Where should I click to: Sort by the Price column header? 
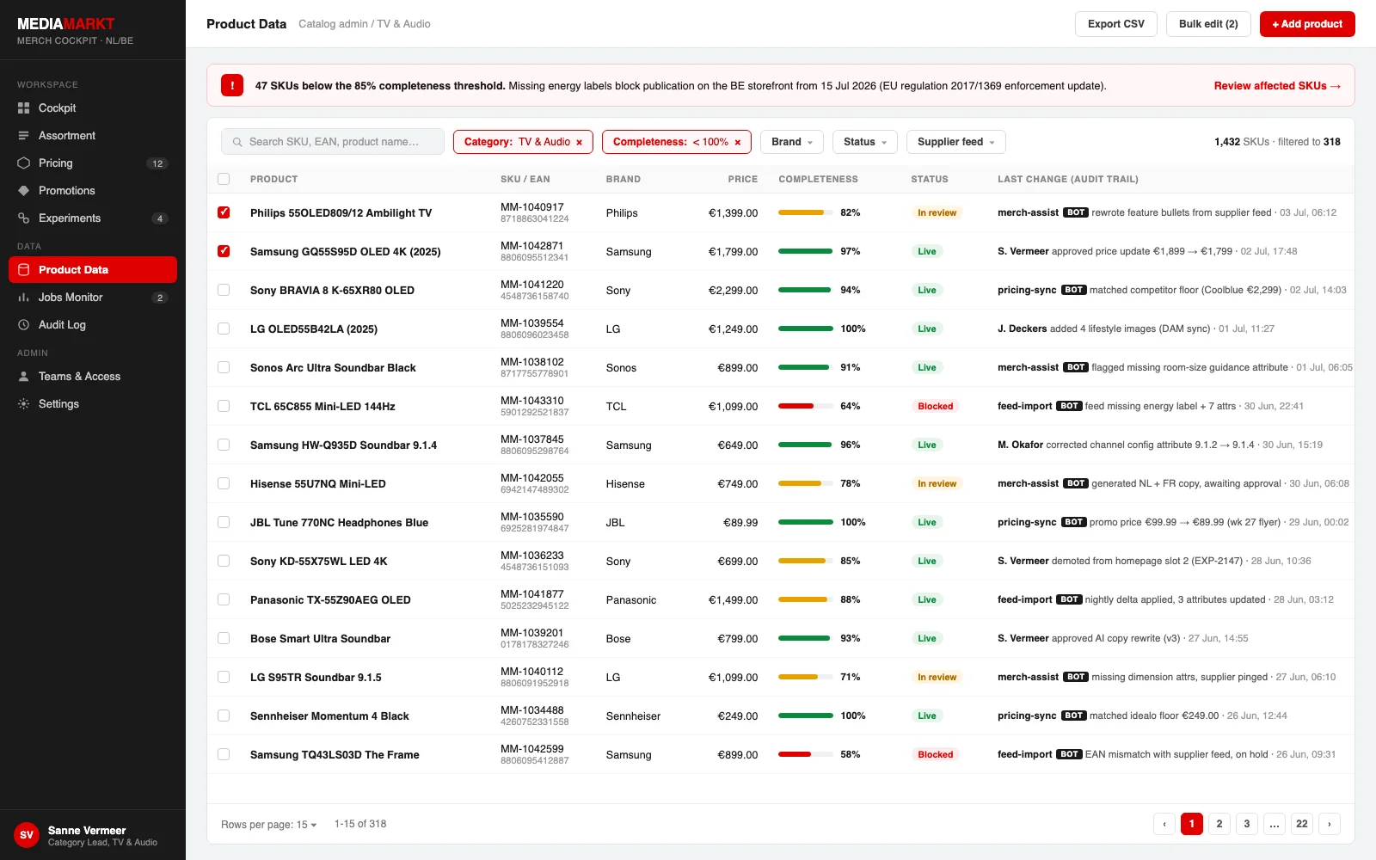(743, 179)
